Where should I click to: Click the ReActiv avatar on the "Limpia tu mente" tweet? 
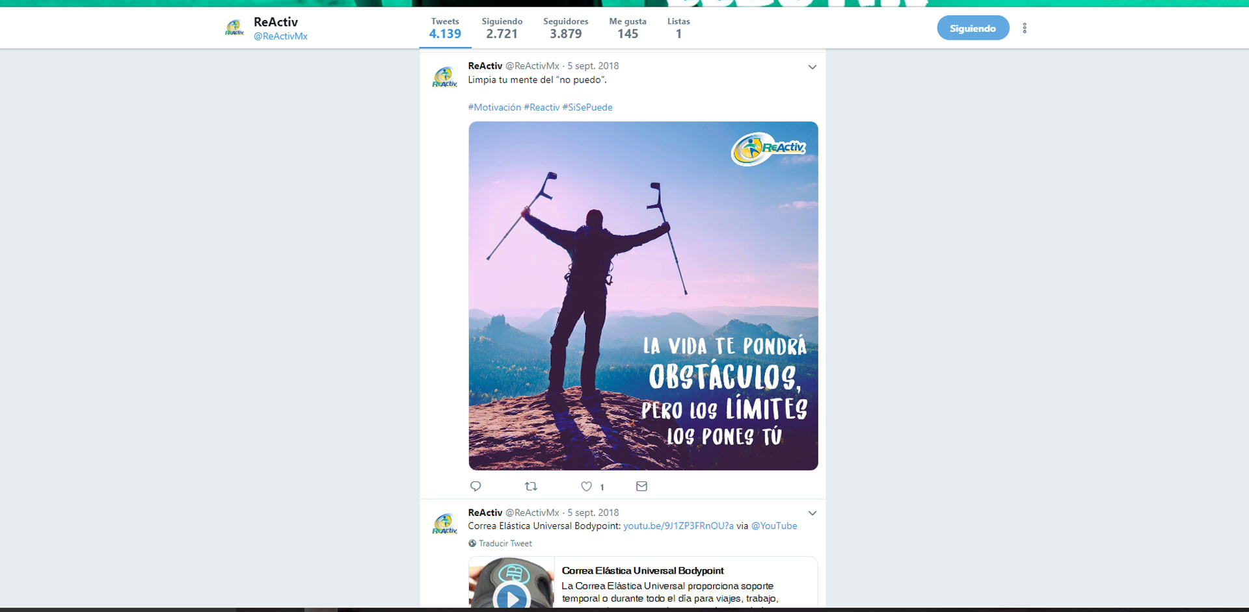click(x=445, y=77)
